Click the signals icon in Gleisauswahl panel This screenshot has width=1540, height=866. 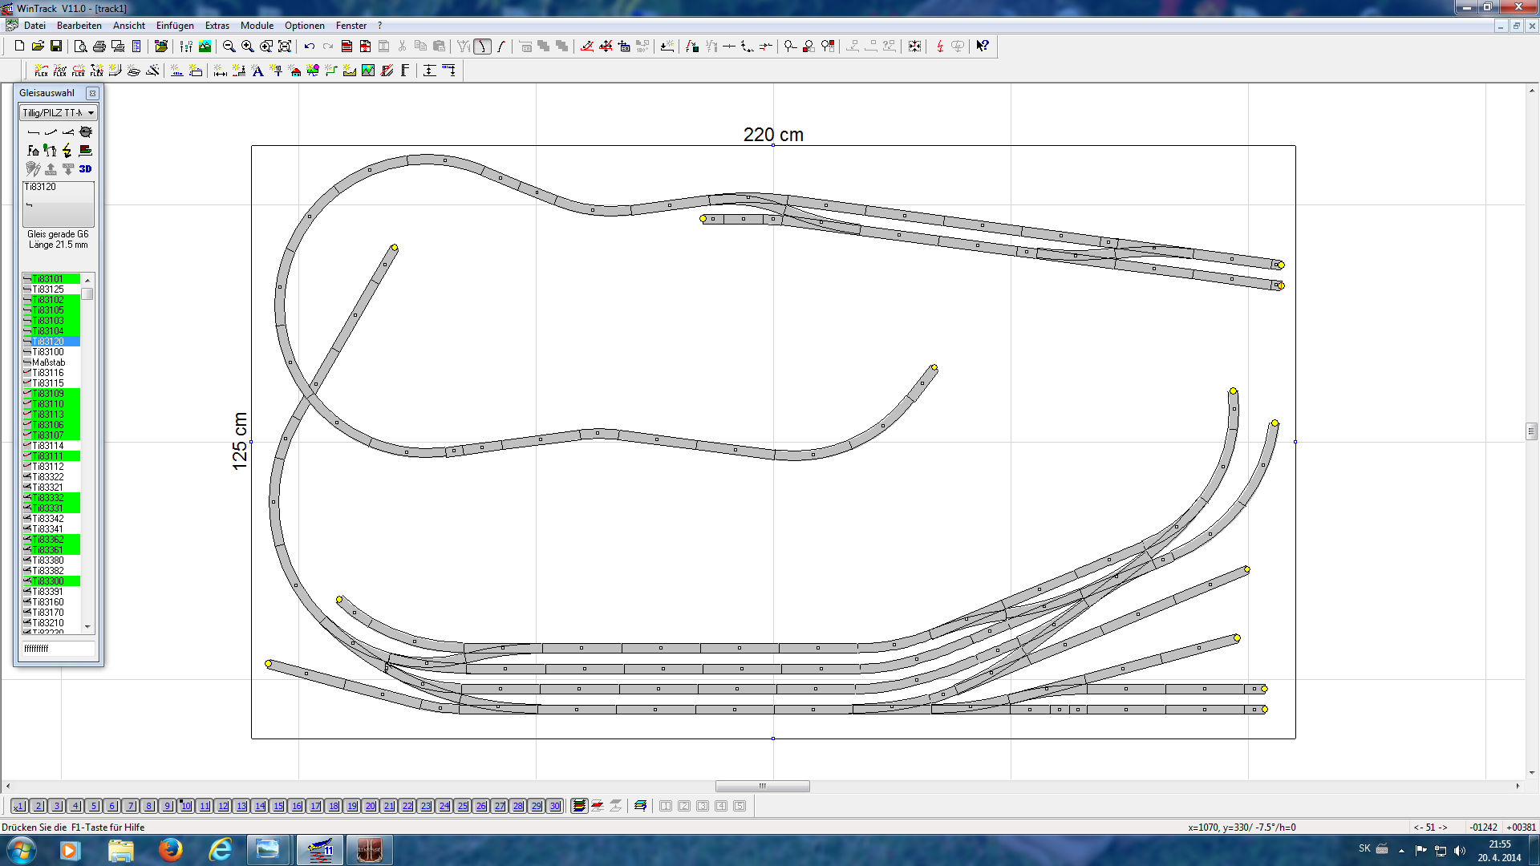[x=50, y=151]
